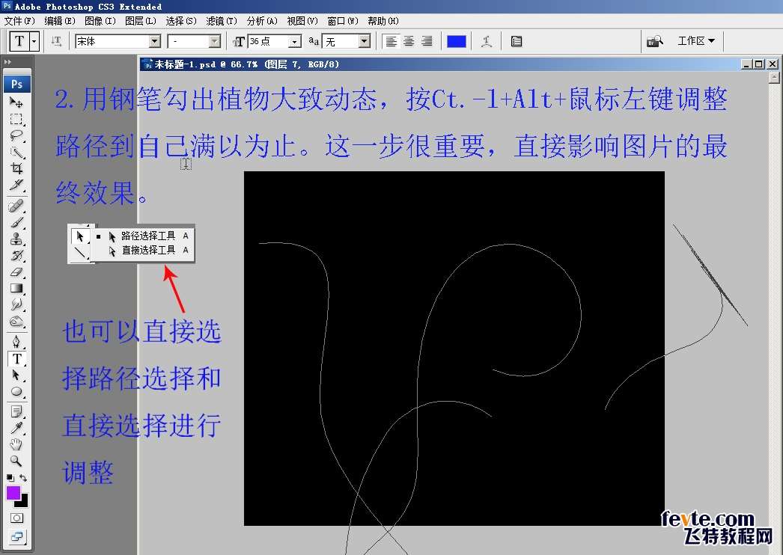This screenshot has height=555, width=783.
Task: Change text orientation in options bar
Action: [56, 41]
